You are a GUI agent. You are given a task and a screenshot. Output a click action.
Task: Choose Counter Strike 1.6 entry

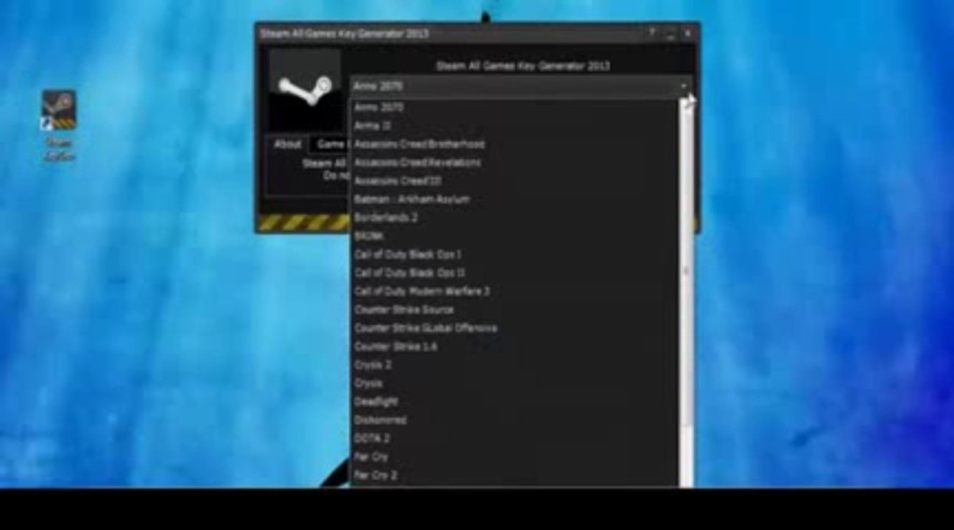(514, 347)
